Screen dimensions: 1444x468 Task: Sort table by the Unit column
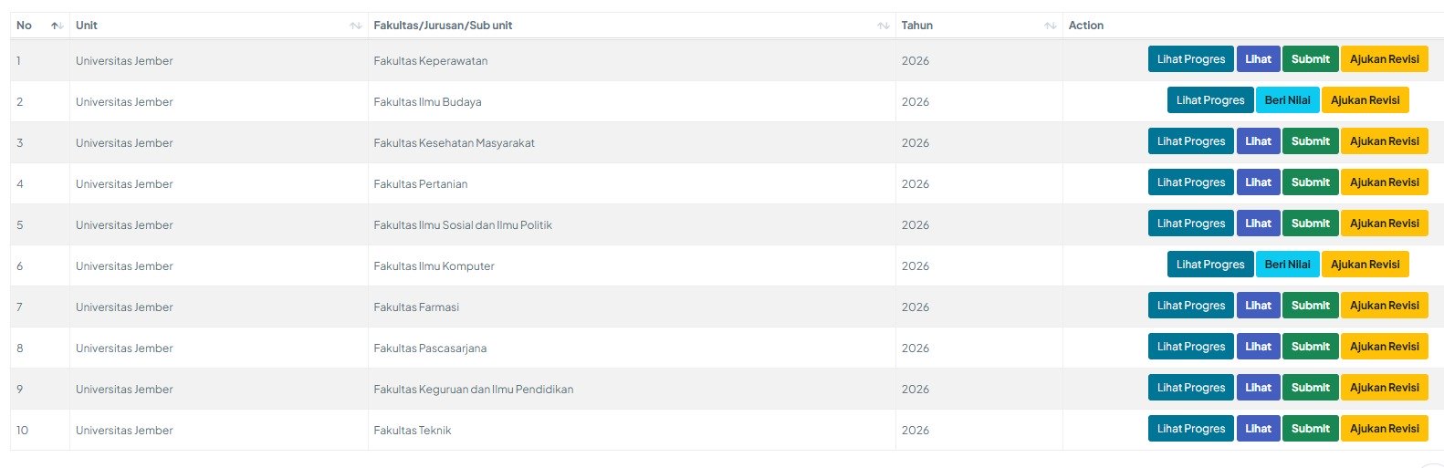pyautogui.click(x=355, y=26)
